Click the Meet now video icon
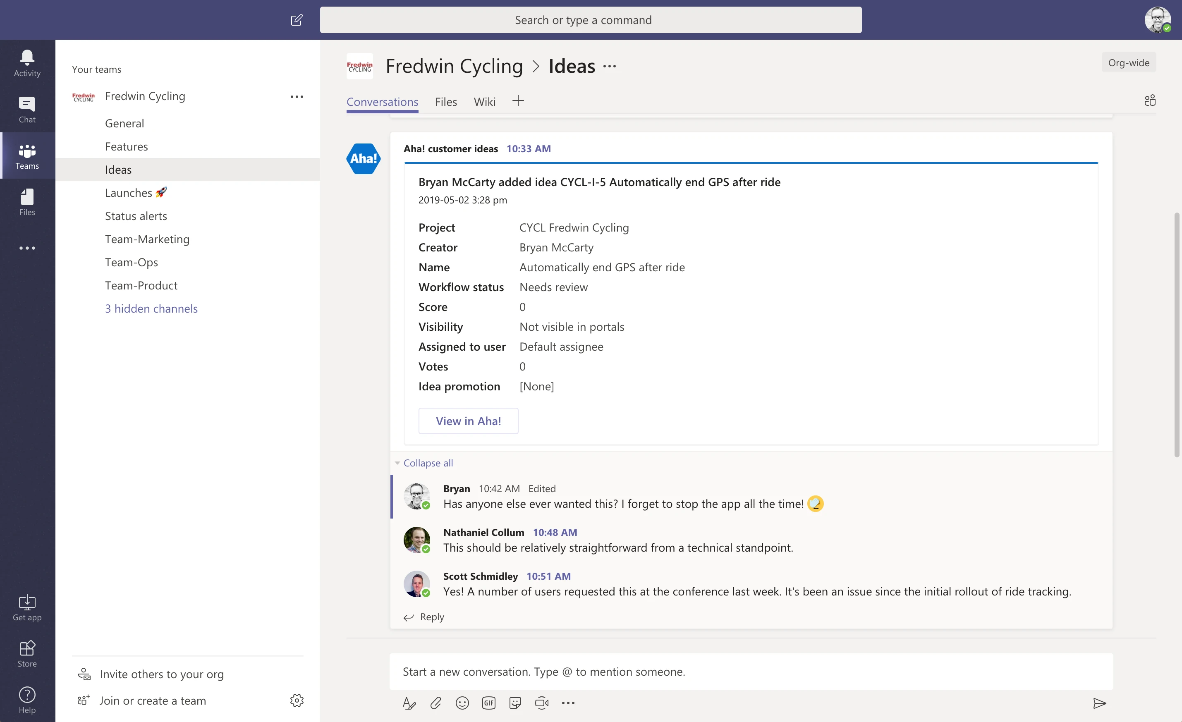 (x=542, y=703)
